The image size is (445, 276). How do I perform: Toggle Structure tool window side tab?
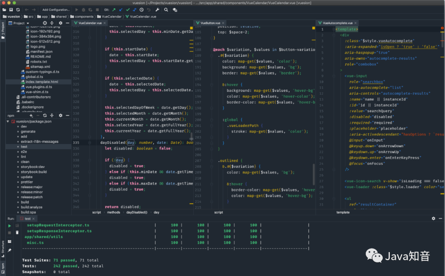[x=2, y=249]
